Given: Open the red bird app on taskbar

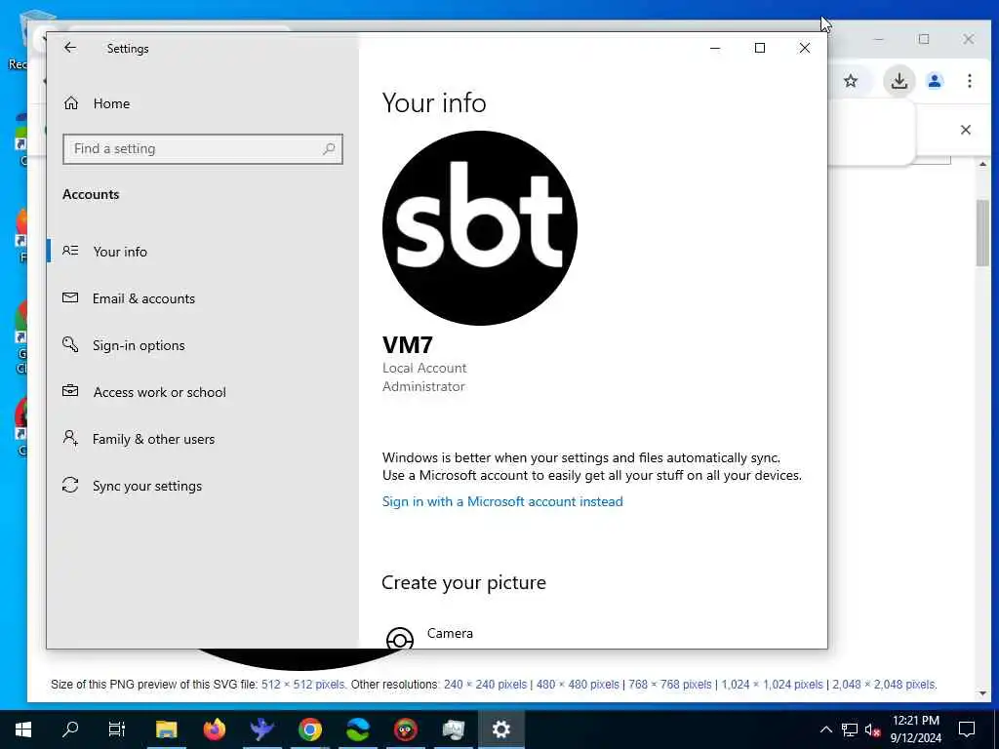Looking at the screenshot, I should (x=405, y=729).
